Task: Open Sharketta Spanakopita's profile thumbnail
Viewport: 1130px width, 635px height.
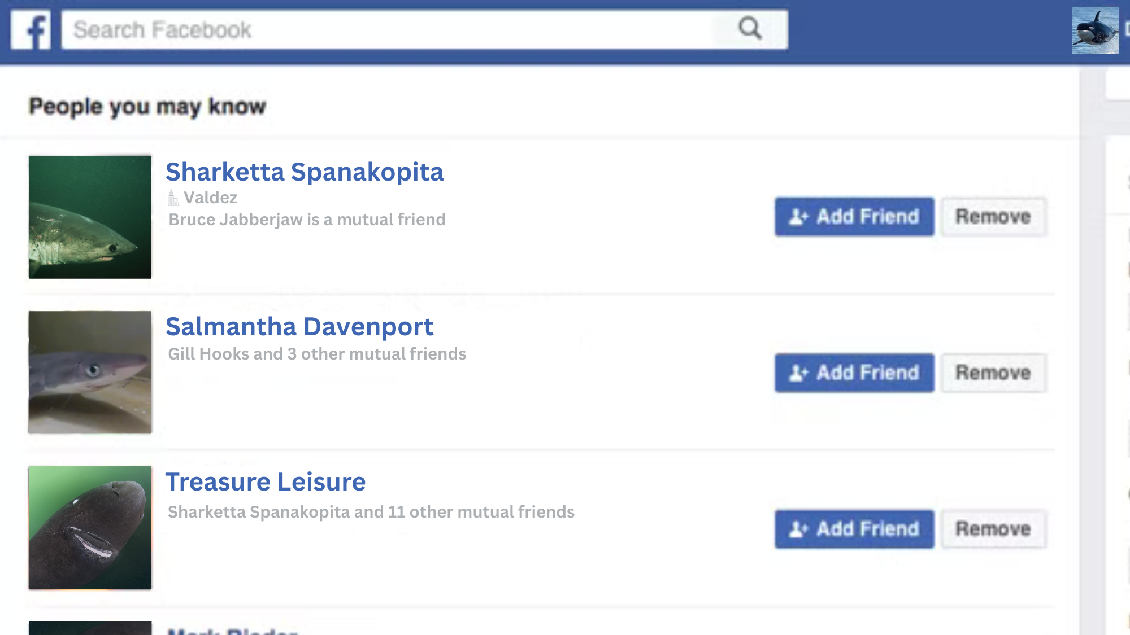Action: coord(90,217)
